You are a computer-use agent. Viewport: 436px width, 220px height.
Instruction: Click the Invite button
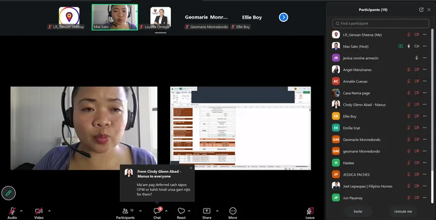[x=358, y=212]
